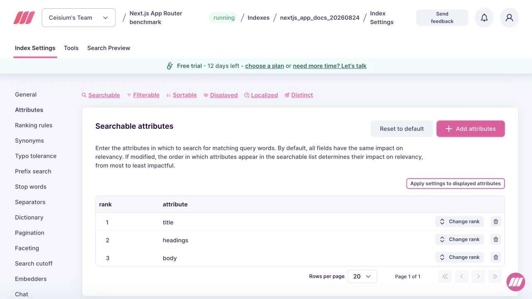Jump to the Searchable attributes section link
532x299 pixels.
click(x=101, y=95)
